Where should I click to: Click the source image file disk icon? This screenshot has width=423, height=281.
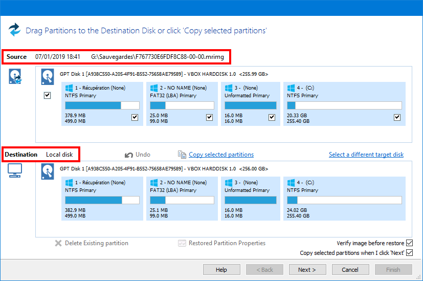[x=15, y=76]
